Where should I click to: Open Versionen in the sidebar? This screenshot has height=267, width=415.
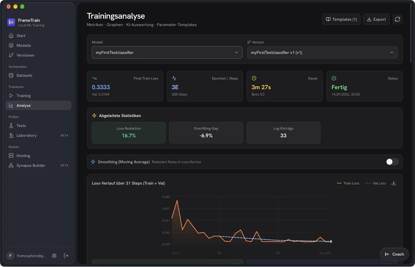[39, 55]
